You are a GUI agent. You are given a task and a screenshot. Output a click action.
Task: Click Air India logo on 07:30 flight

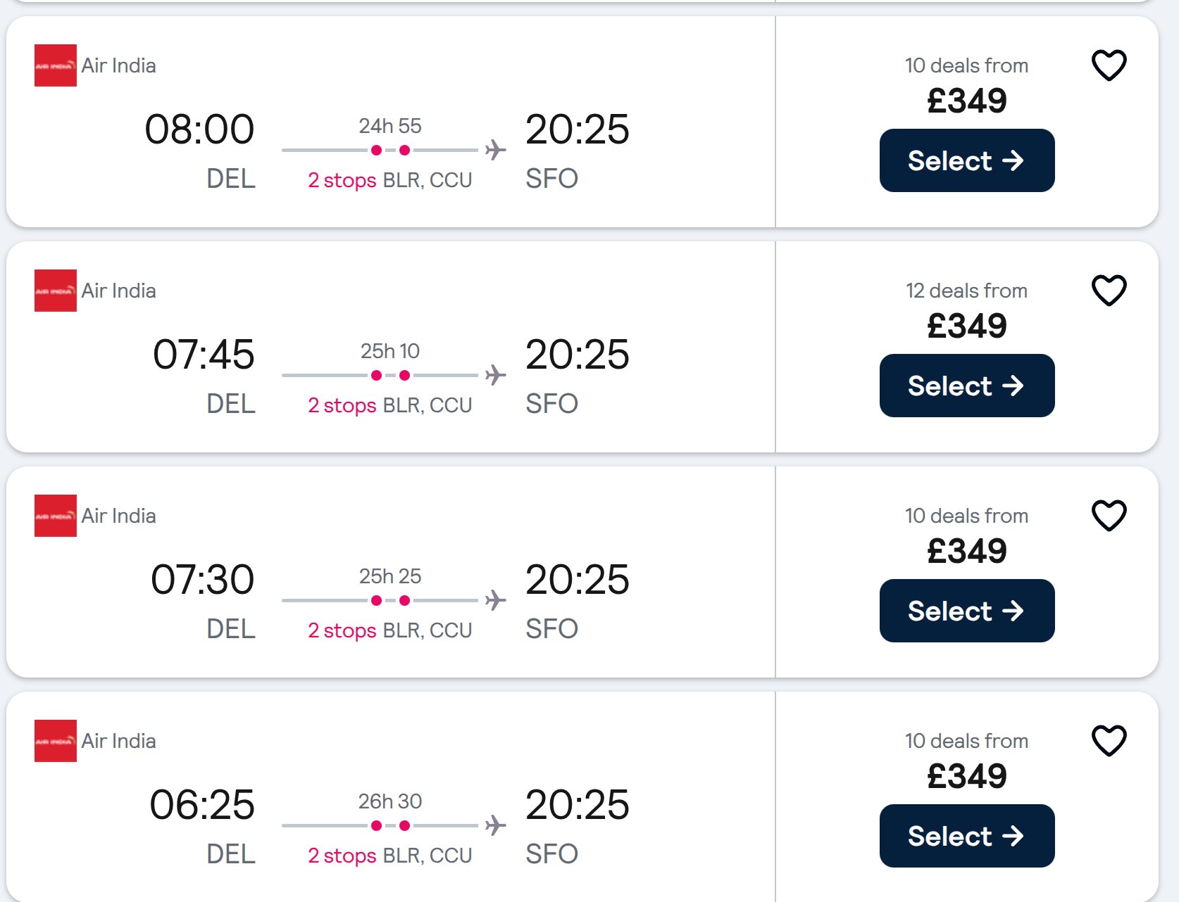point(56,516)
